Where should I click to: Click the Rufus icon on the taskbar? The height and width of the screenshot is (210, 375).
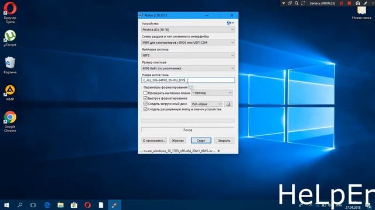(114, 205)
